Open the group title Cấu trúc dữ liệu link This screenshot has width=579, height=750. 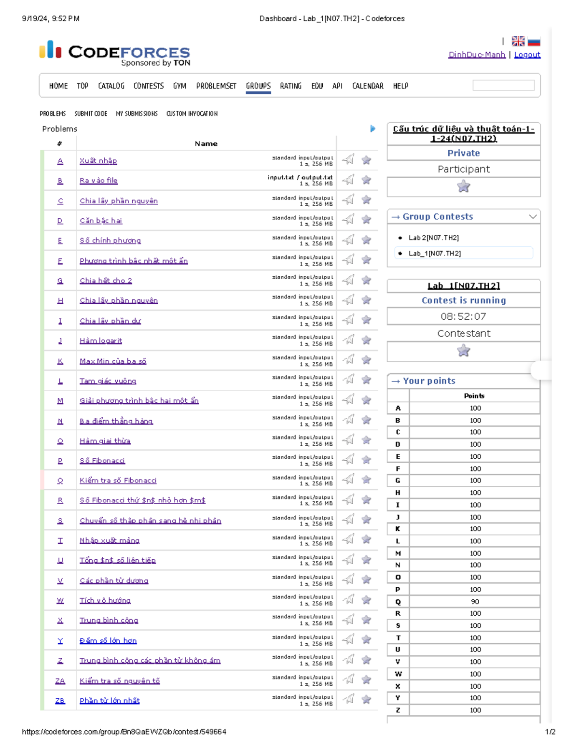[x=464, y=133]
